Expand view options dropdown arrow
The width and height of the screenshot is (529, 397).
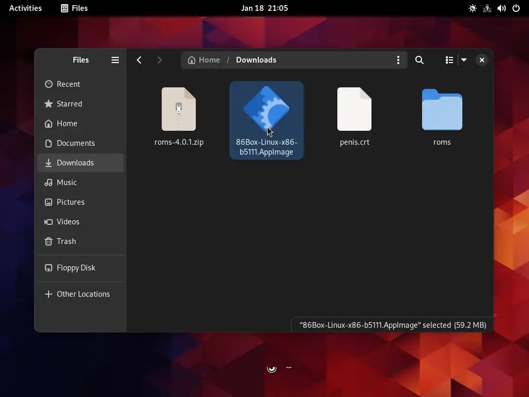[x=464, y=60]
